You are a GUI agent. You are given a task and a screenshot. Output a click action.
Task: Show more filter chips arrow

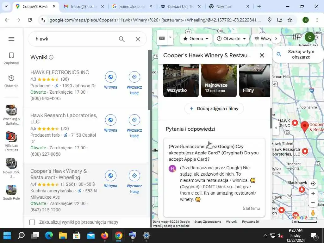pos(276,39)
